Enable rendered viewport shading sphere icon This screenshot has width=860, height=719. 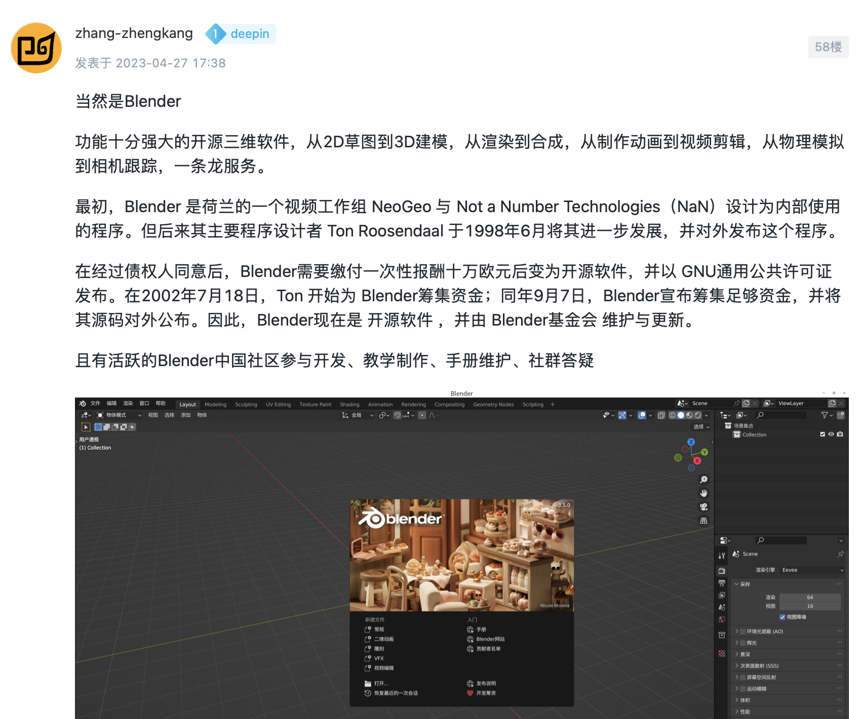698,415
